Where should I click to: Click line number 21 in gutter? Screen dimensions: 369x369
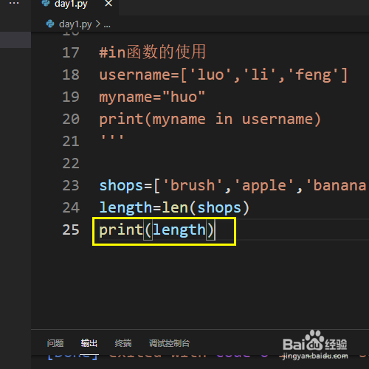click(71, 141)
